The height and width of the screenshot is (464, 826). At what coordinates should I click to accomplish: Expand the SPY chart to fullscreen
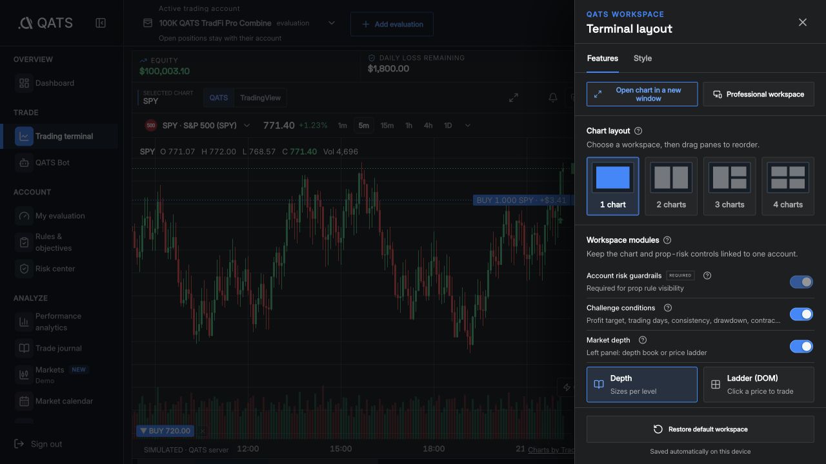click(514, 97)
